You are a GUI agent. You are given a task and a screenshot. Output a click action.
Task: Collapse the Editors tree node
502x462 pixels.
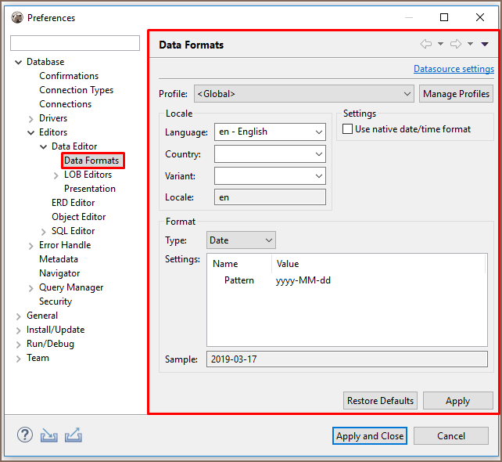[x=30, y=133]
